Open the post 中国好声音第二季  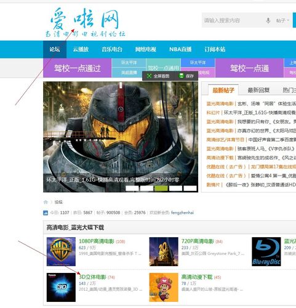point(272,140)
